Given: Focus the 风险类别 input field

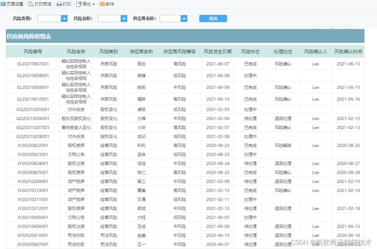Looking at the screenshot, I should coord(49,18).
